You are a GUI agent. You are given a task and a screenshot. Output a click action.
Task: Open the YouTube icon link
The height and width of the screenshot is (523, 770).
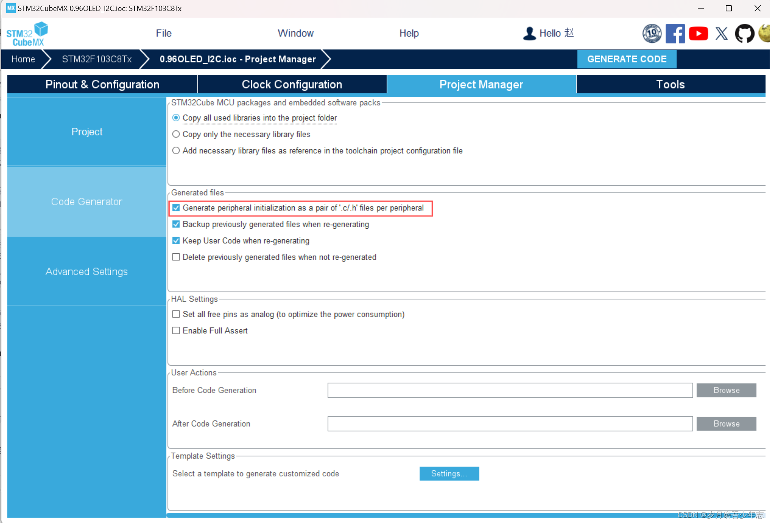click(x=698, y=33)
